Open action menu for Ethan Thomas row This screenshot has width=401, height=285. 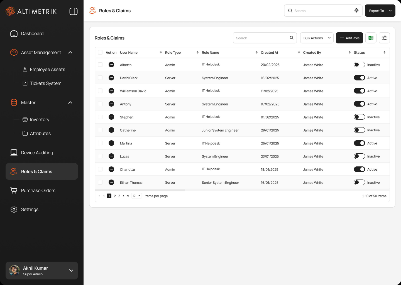pos(111,182)
